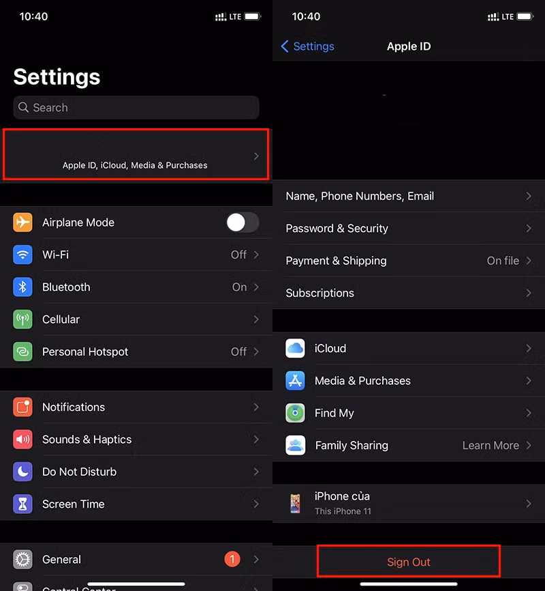Open Password & Security settings
The width and height of the screenshot is (545, 591).
click(409, 229)
